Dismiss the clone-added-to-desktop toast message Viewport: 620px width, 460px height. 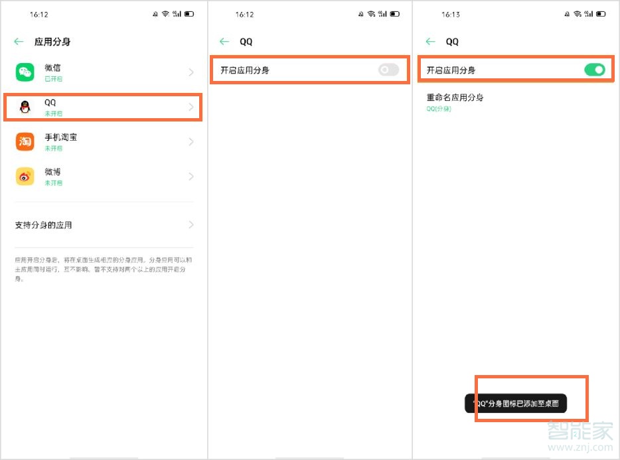point(514,403)
